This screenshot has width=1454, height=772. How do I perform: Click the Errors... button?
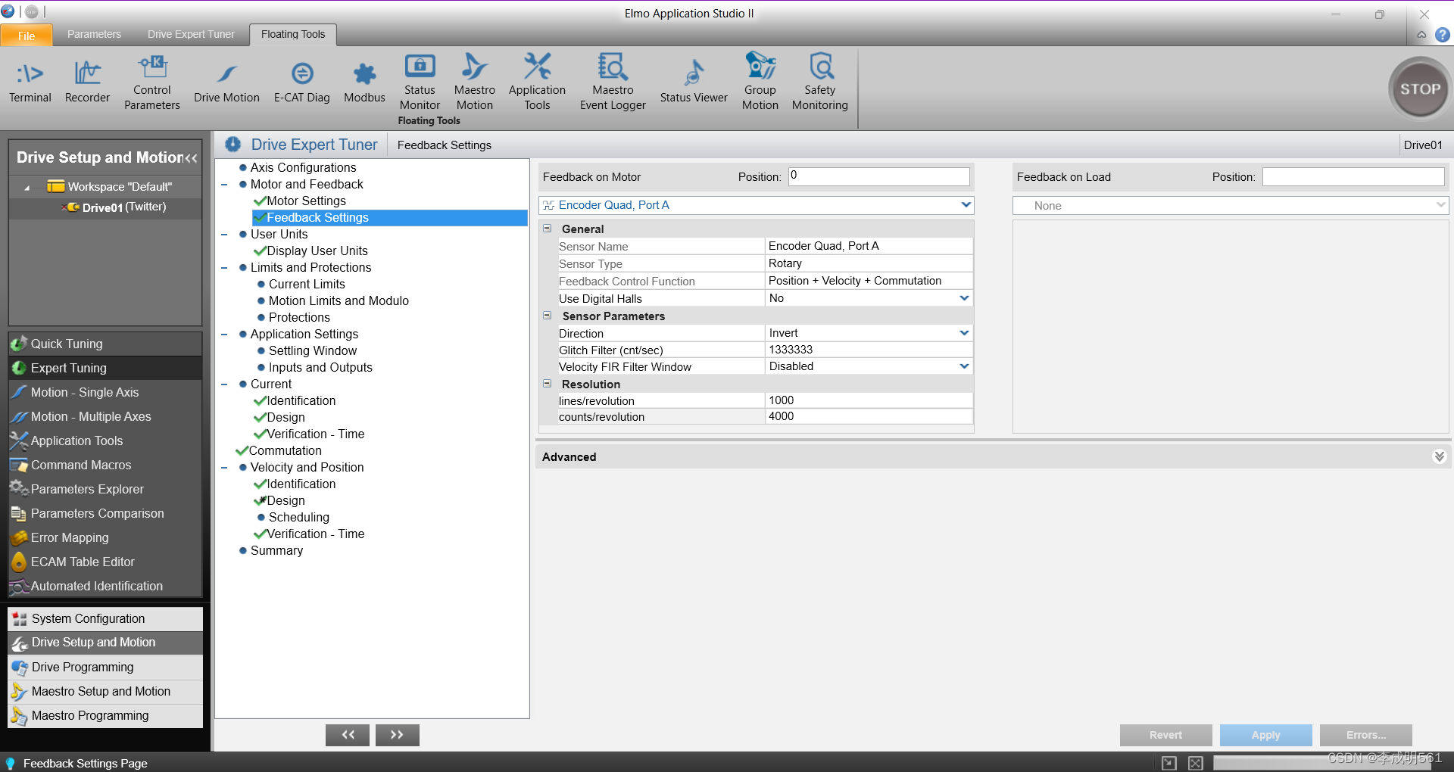pyautogui.click(x=1365, y=735)
